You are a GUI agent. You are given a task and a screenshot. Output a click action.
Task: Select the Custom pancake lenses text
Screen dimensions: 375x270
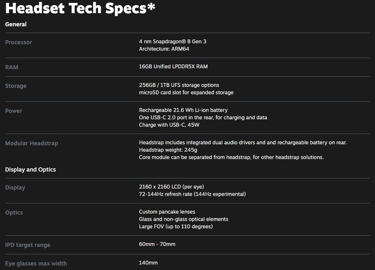[167, 212]
